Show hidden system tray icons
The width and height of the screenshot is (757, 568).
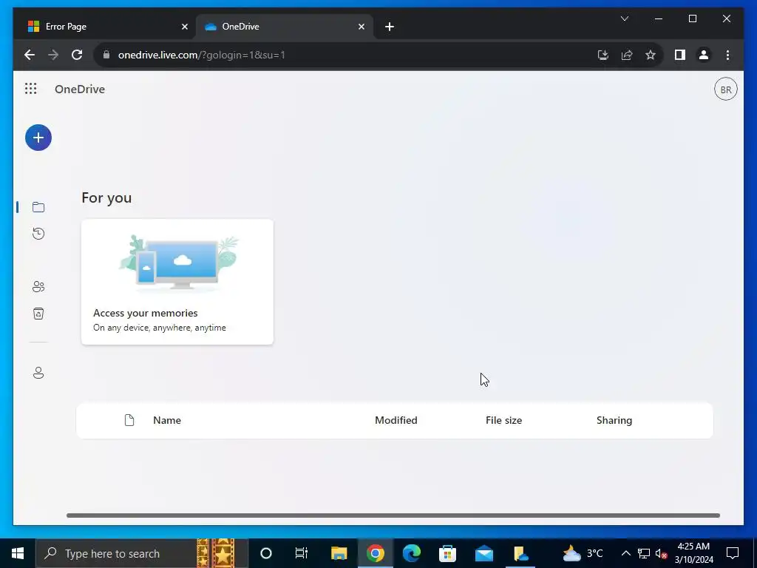625,553
